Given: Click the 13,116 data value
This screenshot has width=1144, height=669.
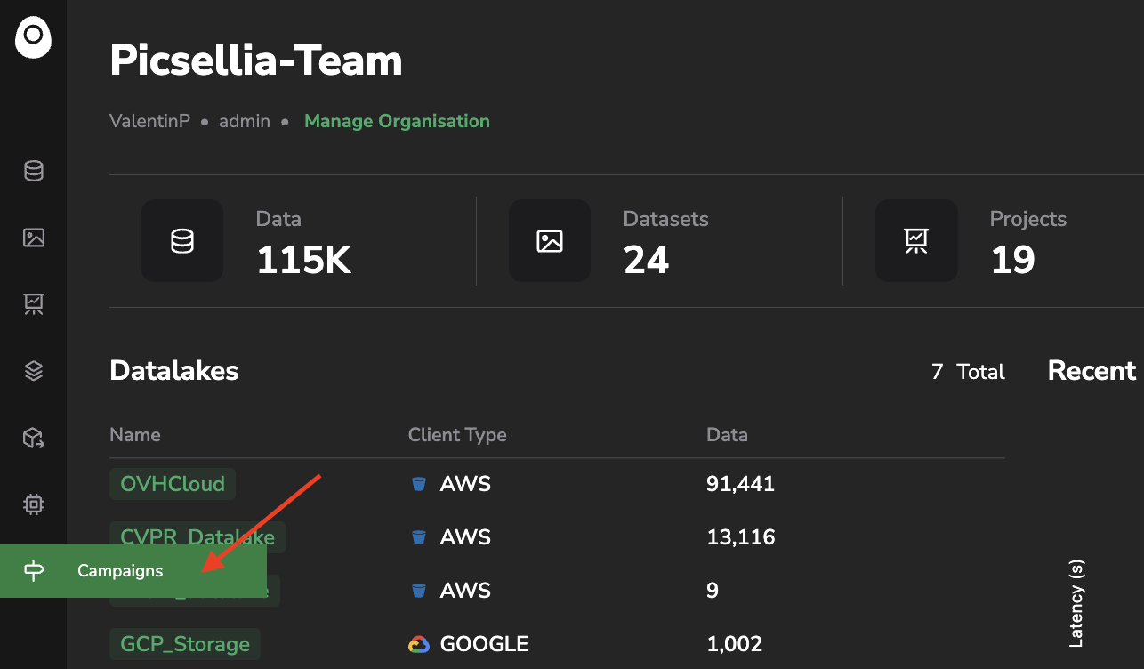Looking at the screenshot, I should point(741,537).
